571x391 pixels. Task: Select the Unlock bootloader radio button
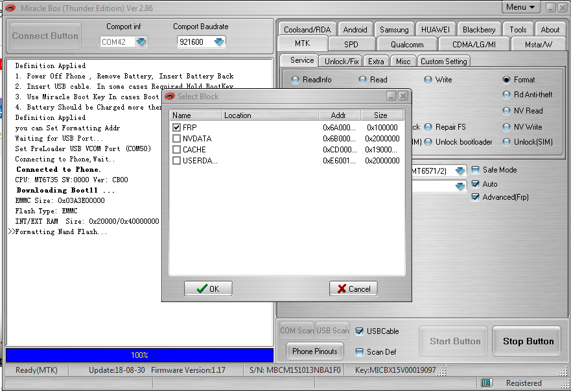(x=428, y=142)
